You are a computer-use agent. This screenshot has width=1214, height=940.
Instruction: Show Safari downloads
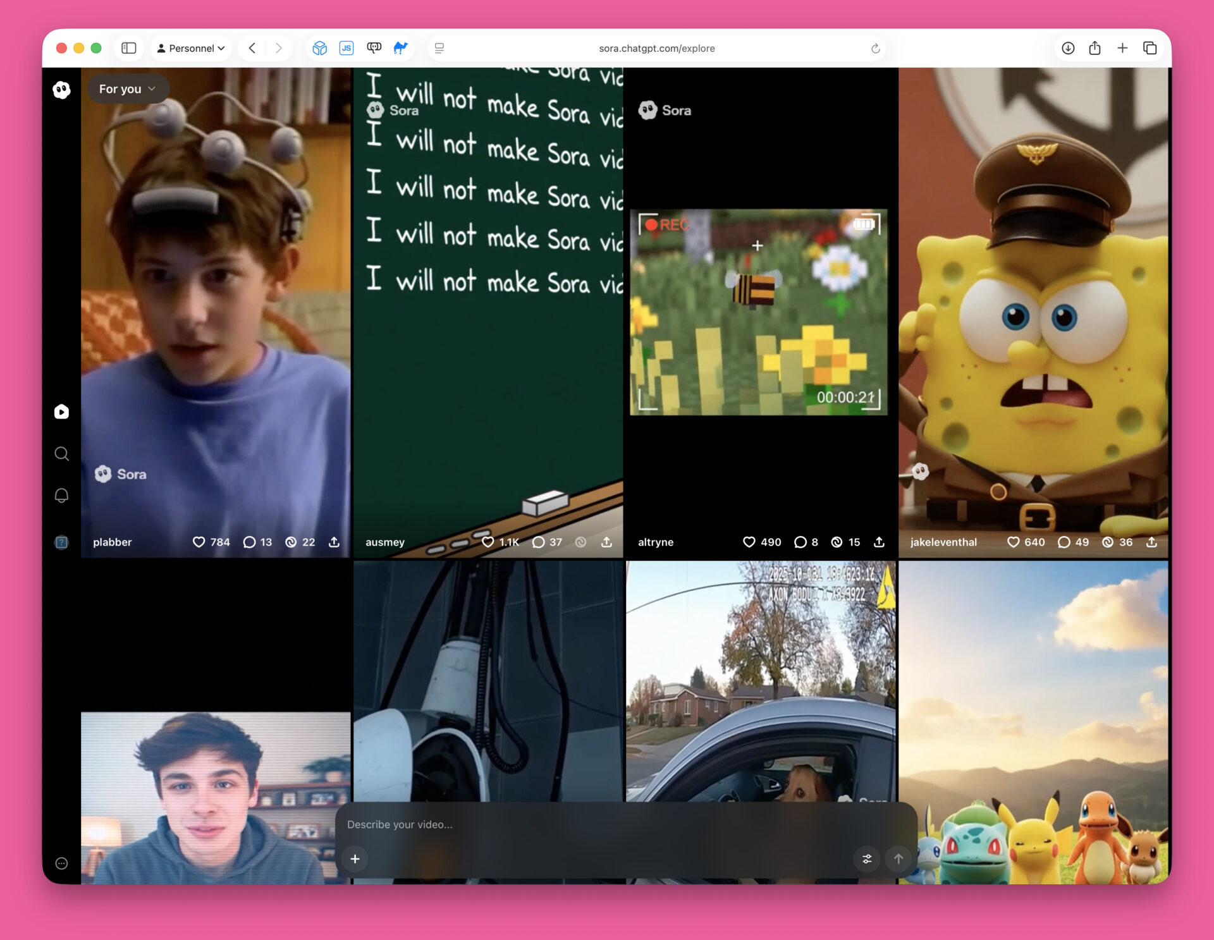click(x=1068, y=48)
